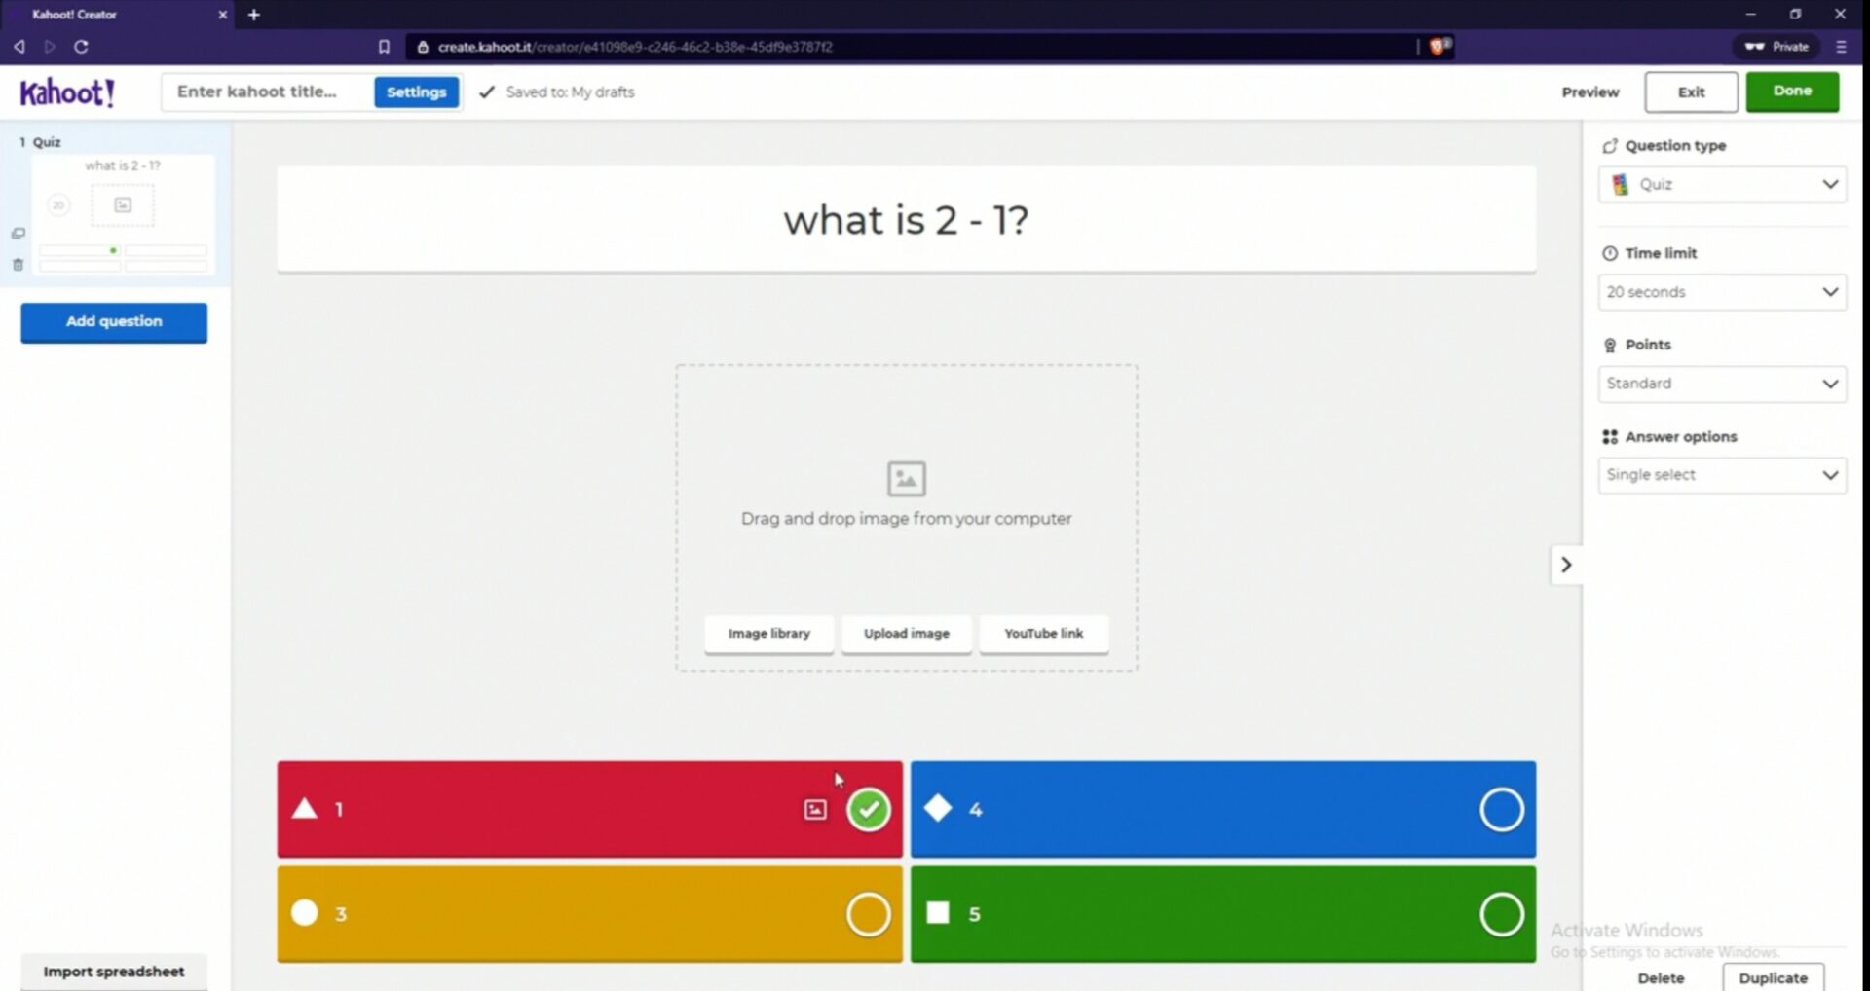Click the trash icon beside the slide thumbnail
Image resolution: width=1870 pixels, height=991 pixels.
pyautogui.click(x=18, y=265)
